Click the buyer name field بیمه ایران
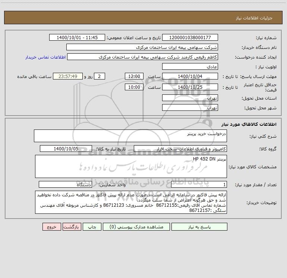287x278 pixels. (x=142, y=47)
